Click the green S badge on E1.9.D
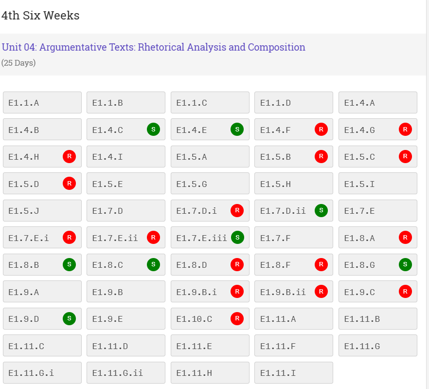The width and height of the screenshot is (429, 389). point(69,319)
